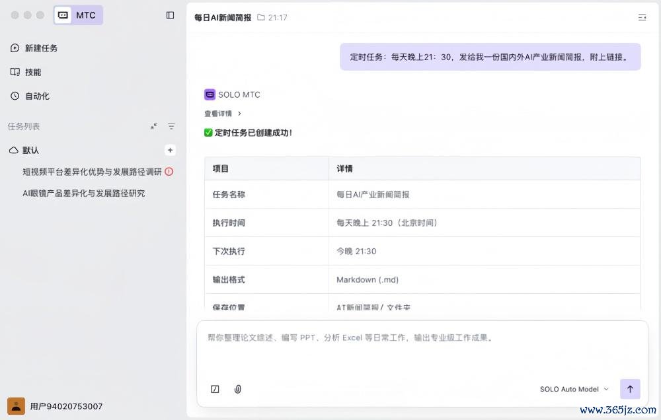Open 自动化 in the sidebar
This screenshot has width=661, height=420.
[x=30, y=96]
